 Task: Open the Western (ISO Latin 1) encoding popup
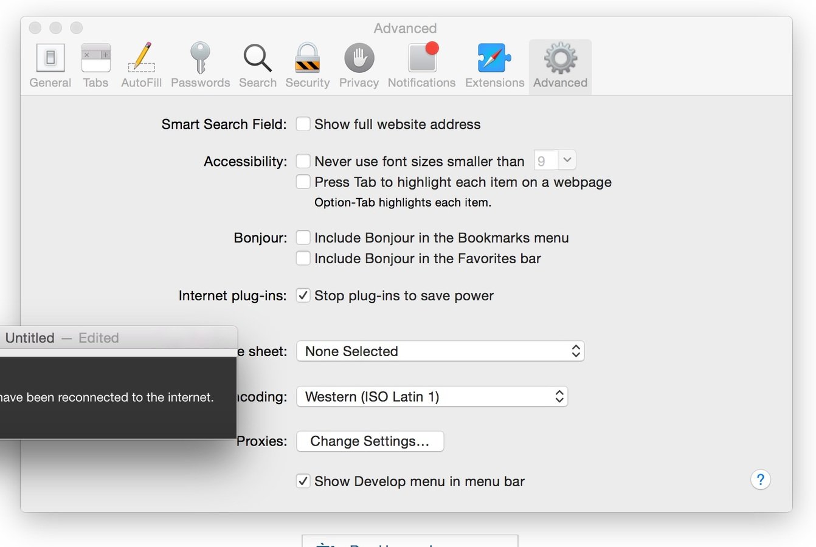432,397
